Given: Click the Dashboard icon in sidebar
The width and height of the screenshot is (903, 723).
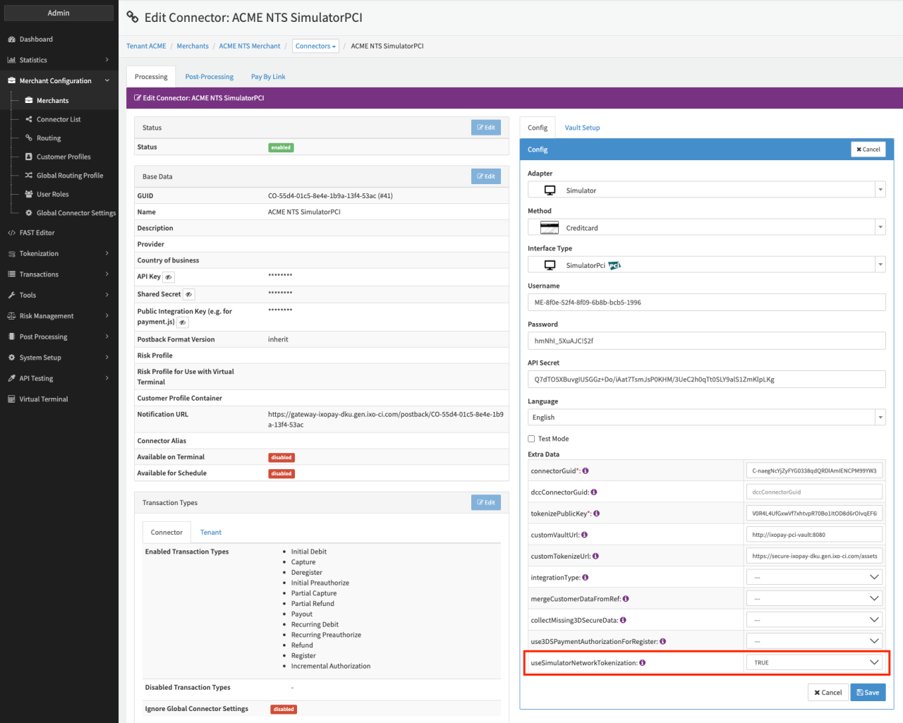Looking at the screenshot, I should click(11, 40).
